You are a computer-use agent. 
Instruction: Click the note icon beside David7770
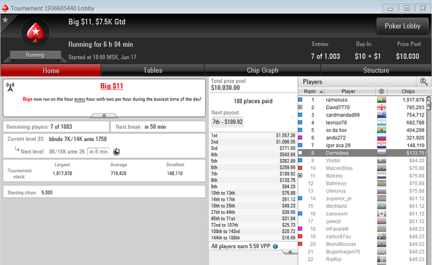pos(301,107)
